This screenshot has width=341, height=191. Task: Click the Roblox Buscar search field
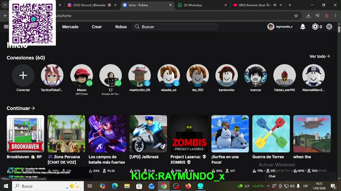[175, 27]
